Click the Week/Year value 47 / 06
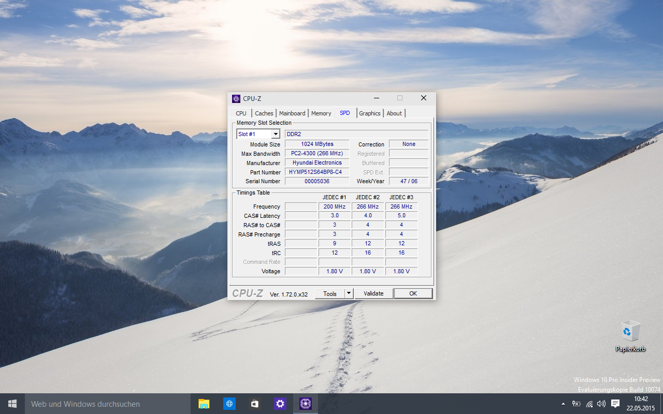The width and height of the screenshot is (663, 414). [x=409, y=181]
